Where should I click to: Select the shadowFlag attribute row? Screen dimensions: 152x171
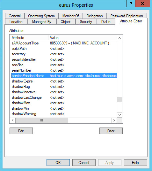(64, 87)
